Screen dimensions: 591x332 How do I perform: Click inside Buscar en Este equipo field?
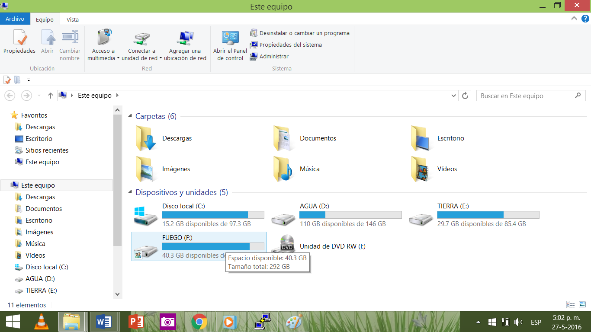pyautogui.click(x=524, y=96)
